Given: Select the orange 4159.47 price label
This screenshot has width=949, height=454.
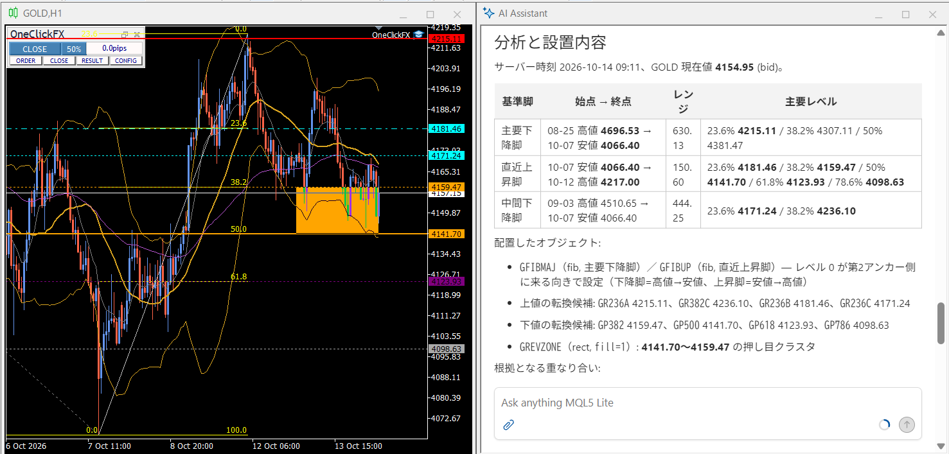Looking at the screenshot, I should coord(446,187).
